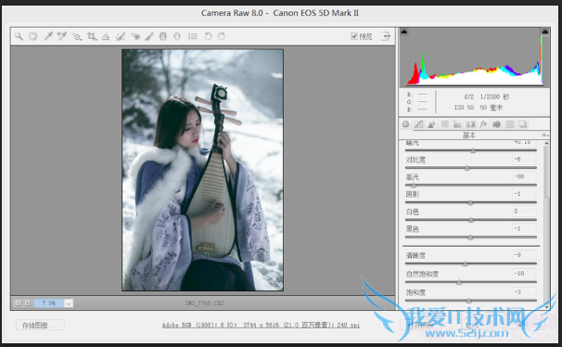562x347 pixels.
Task: Click the 自然饱和度 vibrance slider handle
Action: 459,282
